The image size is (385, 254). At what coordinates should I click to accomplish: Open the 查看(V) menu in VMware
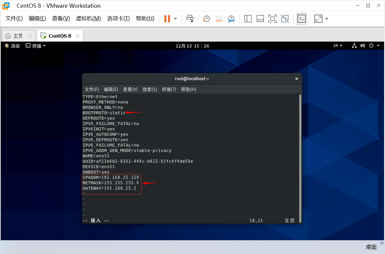61,19
